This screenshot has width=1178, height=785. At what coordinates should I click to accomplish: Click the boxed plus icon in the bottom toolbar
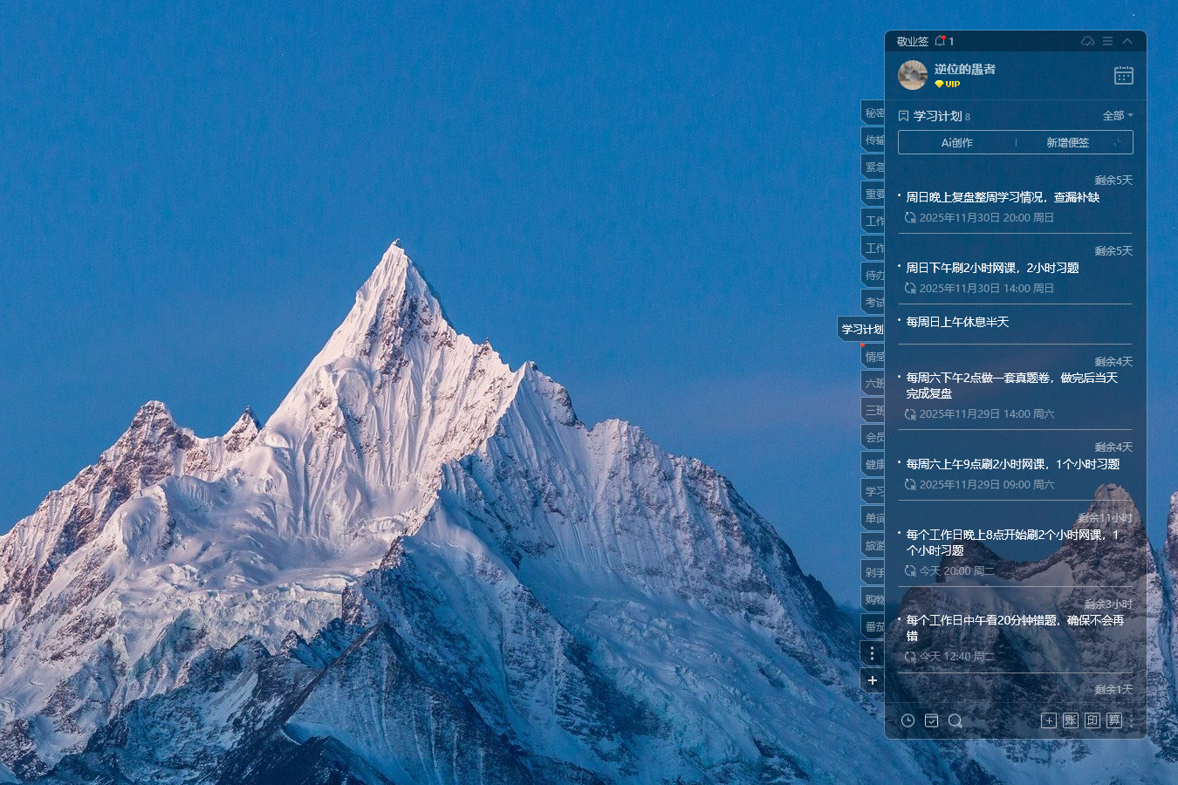tap(1048, 720)
